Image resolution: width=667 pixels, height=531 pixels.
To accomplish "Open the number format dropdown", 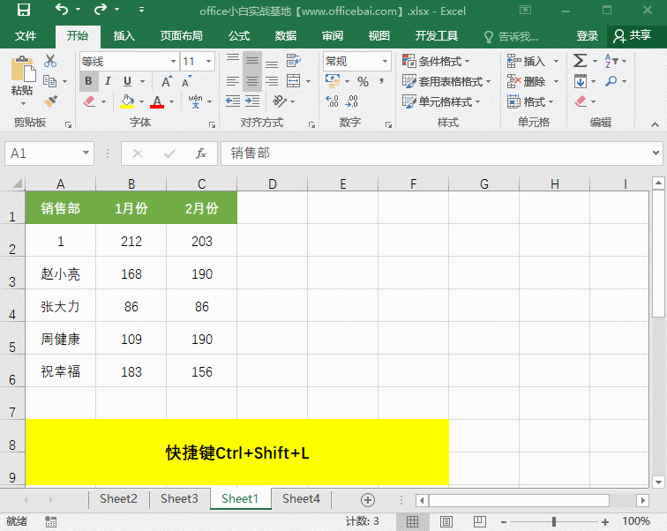I will click(385, 62).
